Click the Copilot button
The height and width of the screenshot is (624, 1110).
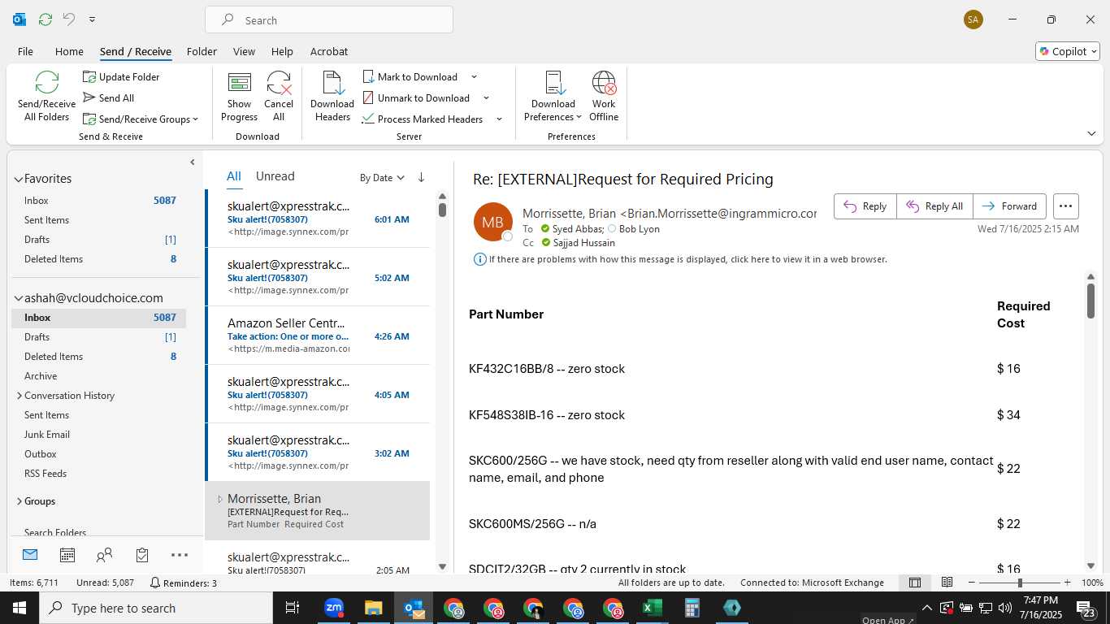tap(1068, 51)
